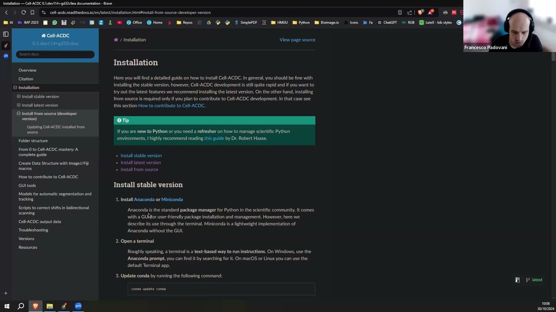Reload the page with the refresh icon
The height and width of the screenshot is (312, 556).
coord(23,13)
